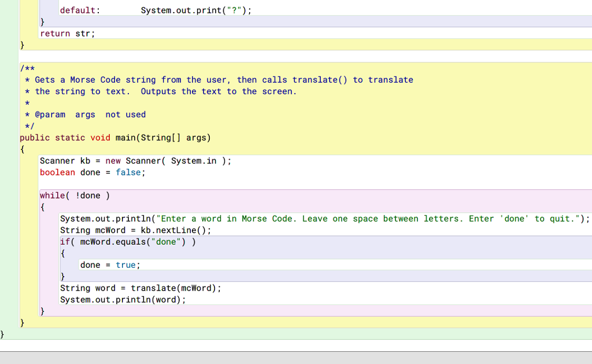
Task: Place cursor on the Scanner kb declaration
Action: [135, 161]
